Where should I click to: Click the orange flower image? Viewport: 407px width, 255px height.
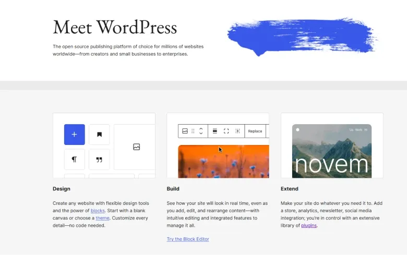tap(223, 161)
